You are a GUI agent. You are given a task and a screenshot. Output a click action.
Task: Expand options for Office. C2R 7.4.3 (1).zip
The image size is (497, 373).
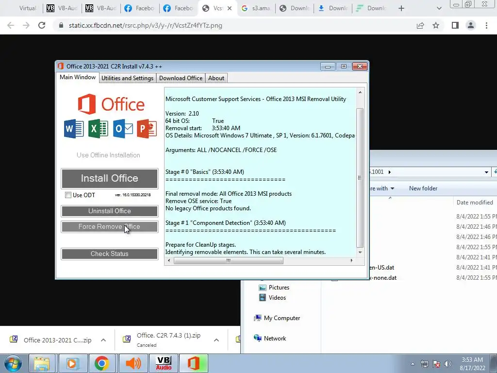click(216, 340)
